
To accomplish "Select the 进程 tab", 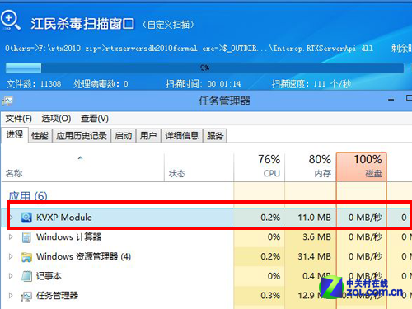I will pyautogui.click(x=15, y=135).
